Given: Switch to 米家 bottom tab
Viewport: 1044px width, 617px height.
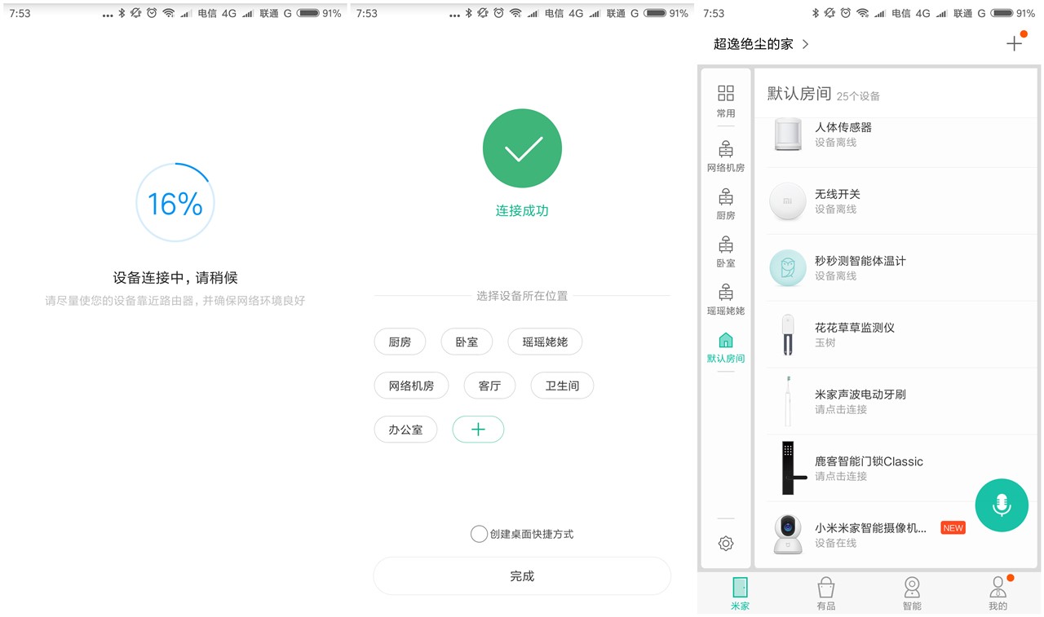Looking at the screenshot, I should coord(740,593).
